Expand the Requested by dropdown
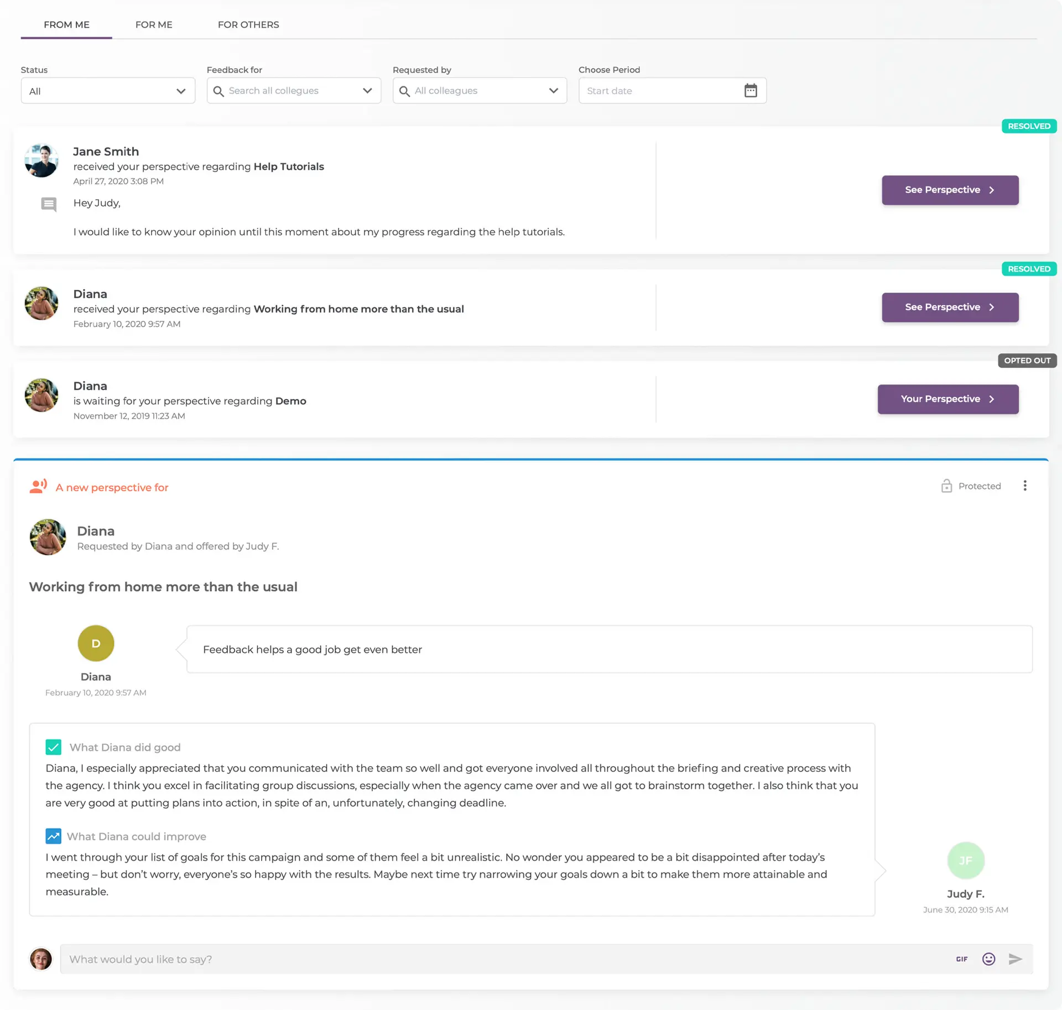Image resolution: width=1062 pixels, height=1010 pixels. 480,91
